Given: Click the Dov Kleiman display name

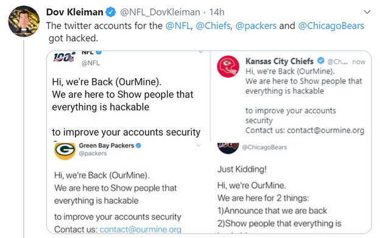Looking at the screenshot, I should (75, 12).
